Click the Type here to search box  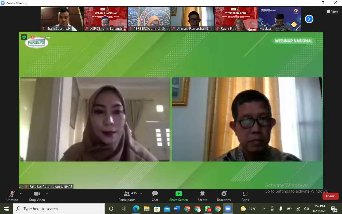click(x=59, y=209)
